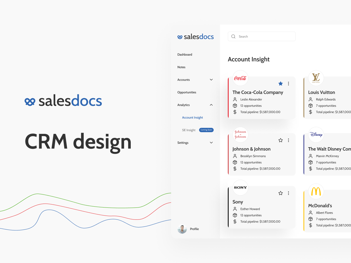Image resolution: width=351 pixels, height=263 pixels.
Task: Click the box icon in the Coca-Cola card
Action: pyautogui.click(x=235, y=106)
